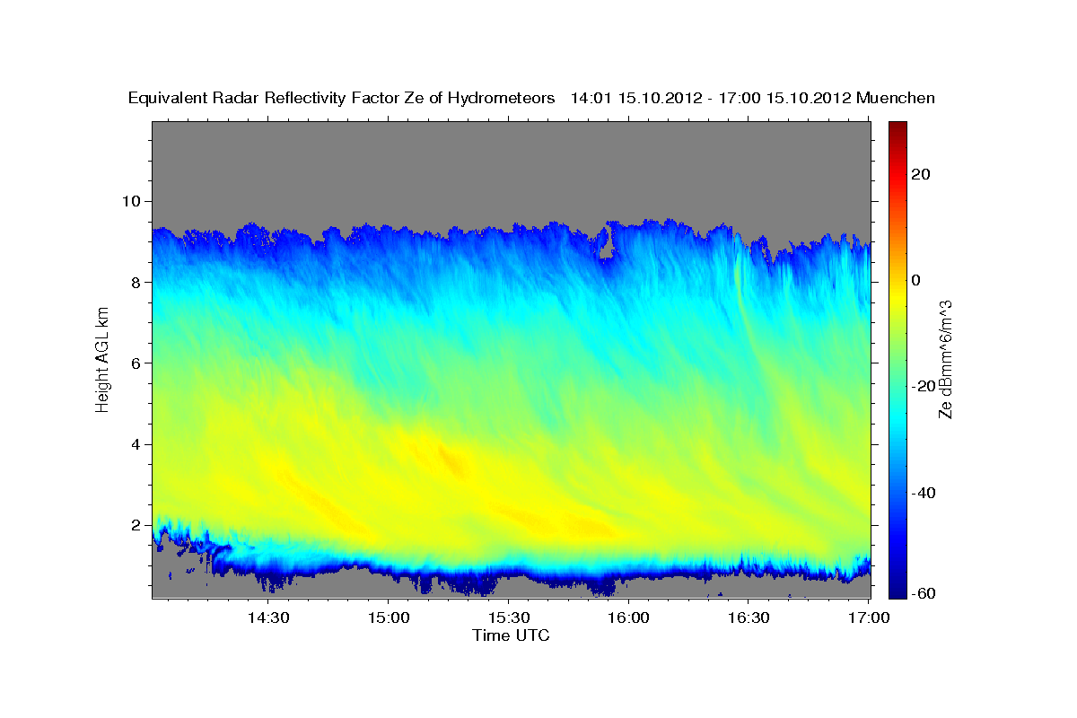Click the 'Time UTC' axis title
The width and height of the screenshot is (1077, 718).
[x=511, y=635]
